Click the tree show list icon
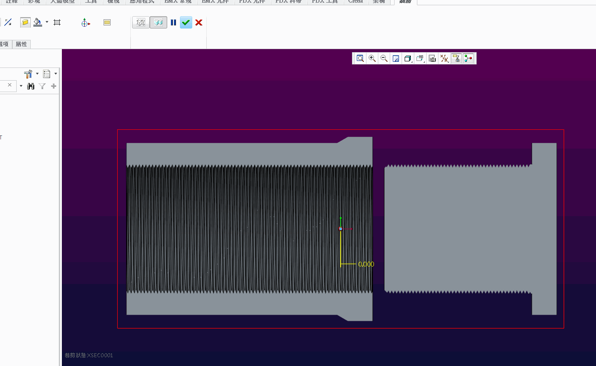This screenshot has height=366, width=596. tap(47, 74)
